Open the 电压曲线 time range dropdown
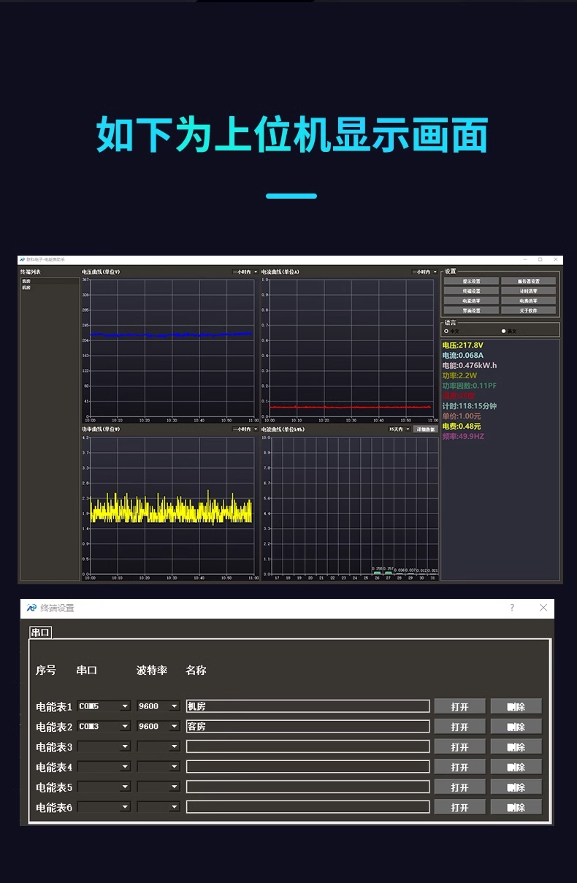 click(x=245, y=272)
